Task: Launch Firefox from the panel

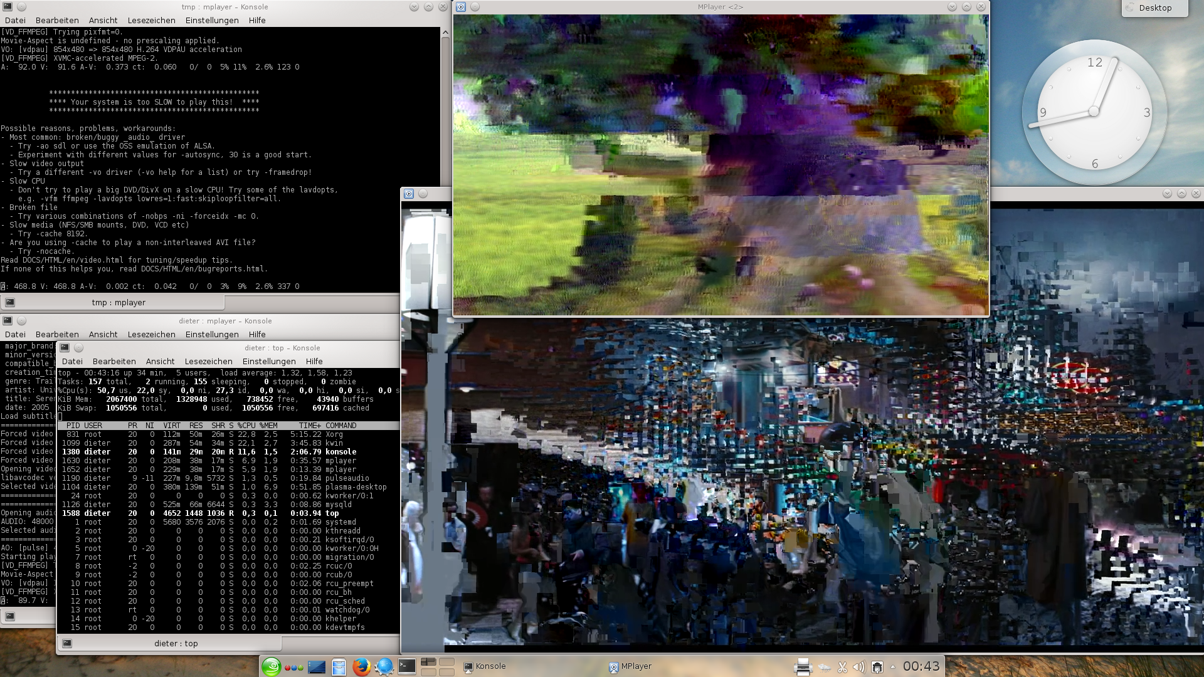Action: [x=361, y=666]
